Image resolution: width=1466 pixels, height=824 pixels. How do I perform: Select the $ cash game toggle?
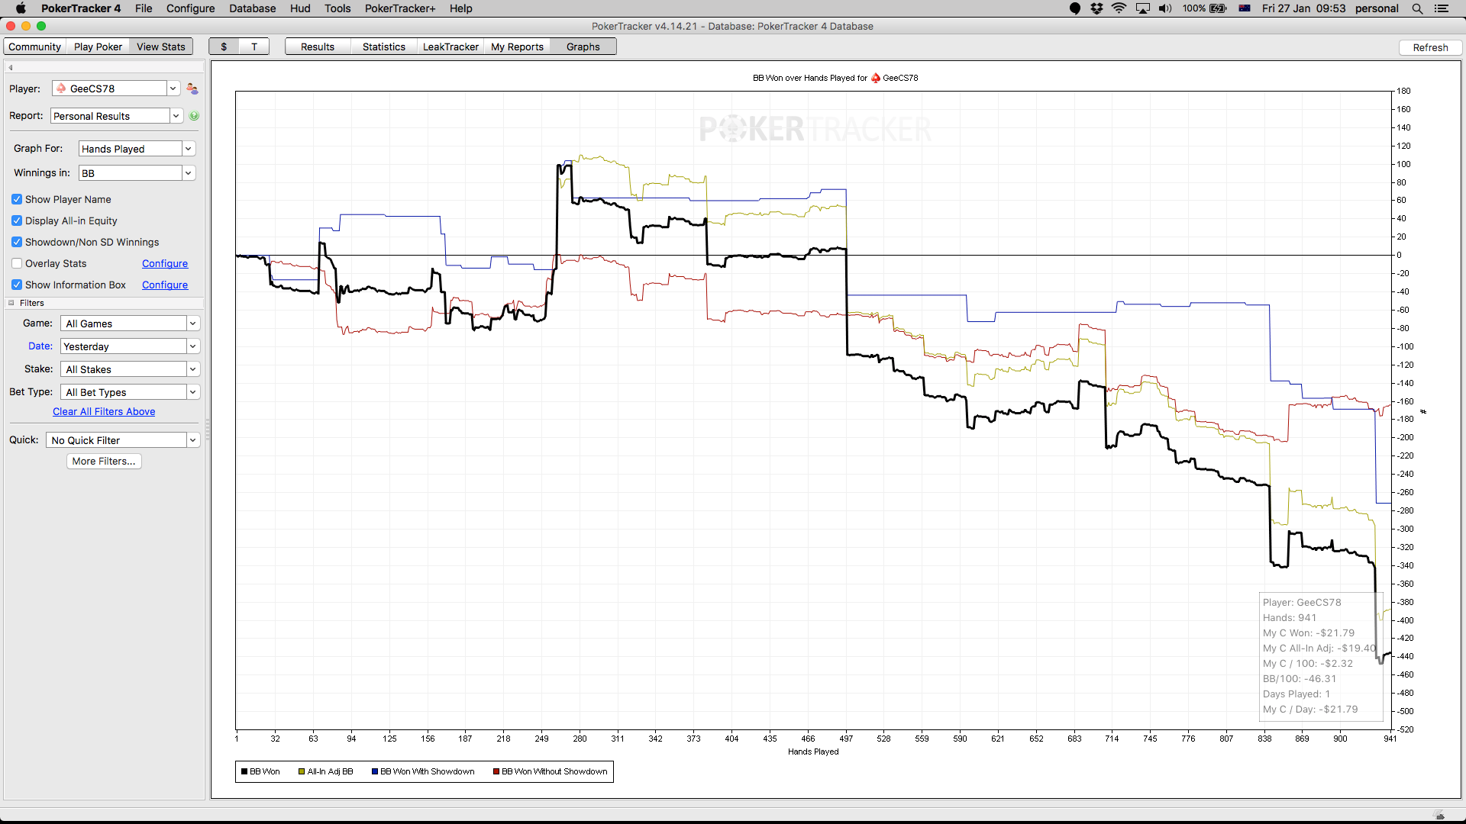point(224,47)
